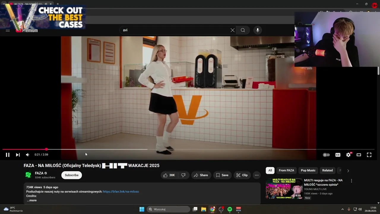
Task: Open options menu for MULTI reaguje video
Action: pyautogui.click(x=351, y=181)
